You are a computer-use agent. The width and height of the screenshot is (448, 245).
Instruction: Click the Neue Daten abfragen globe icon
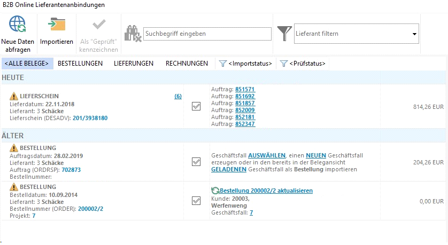coord(18,25)
